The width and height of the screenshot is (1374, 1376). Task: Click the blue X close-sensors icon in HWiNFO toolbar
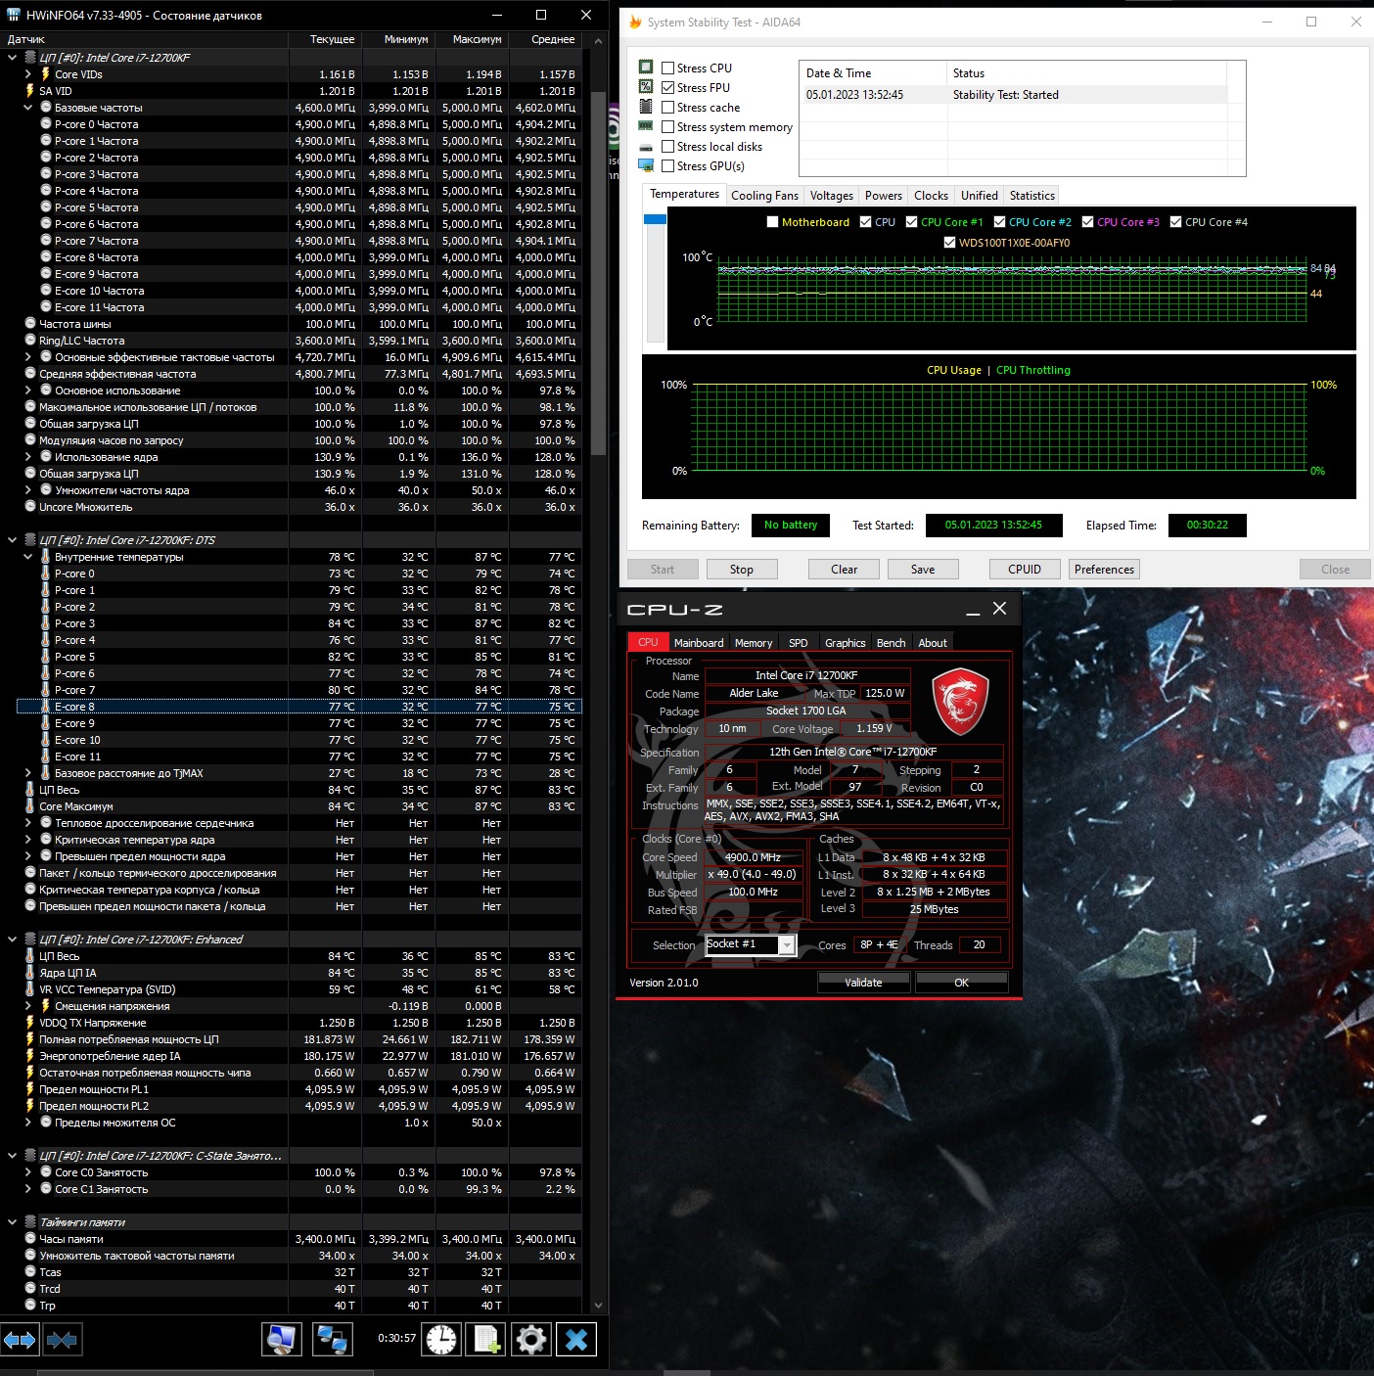click(x=576, y=1339)
